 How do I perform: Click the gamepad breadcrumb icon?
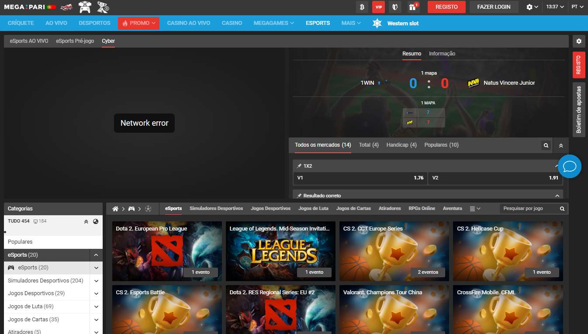click(131, 209)
